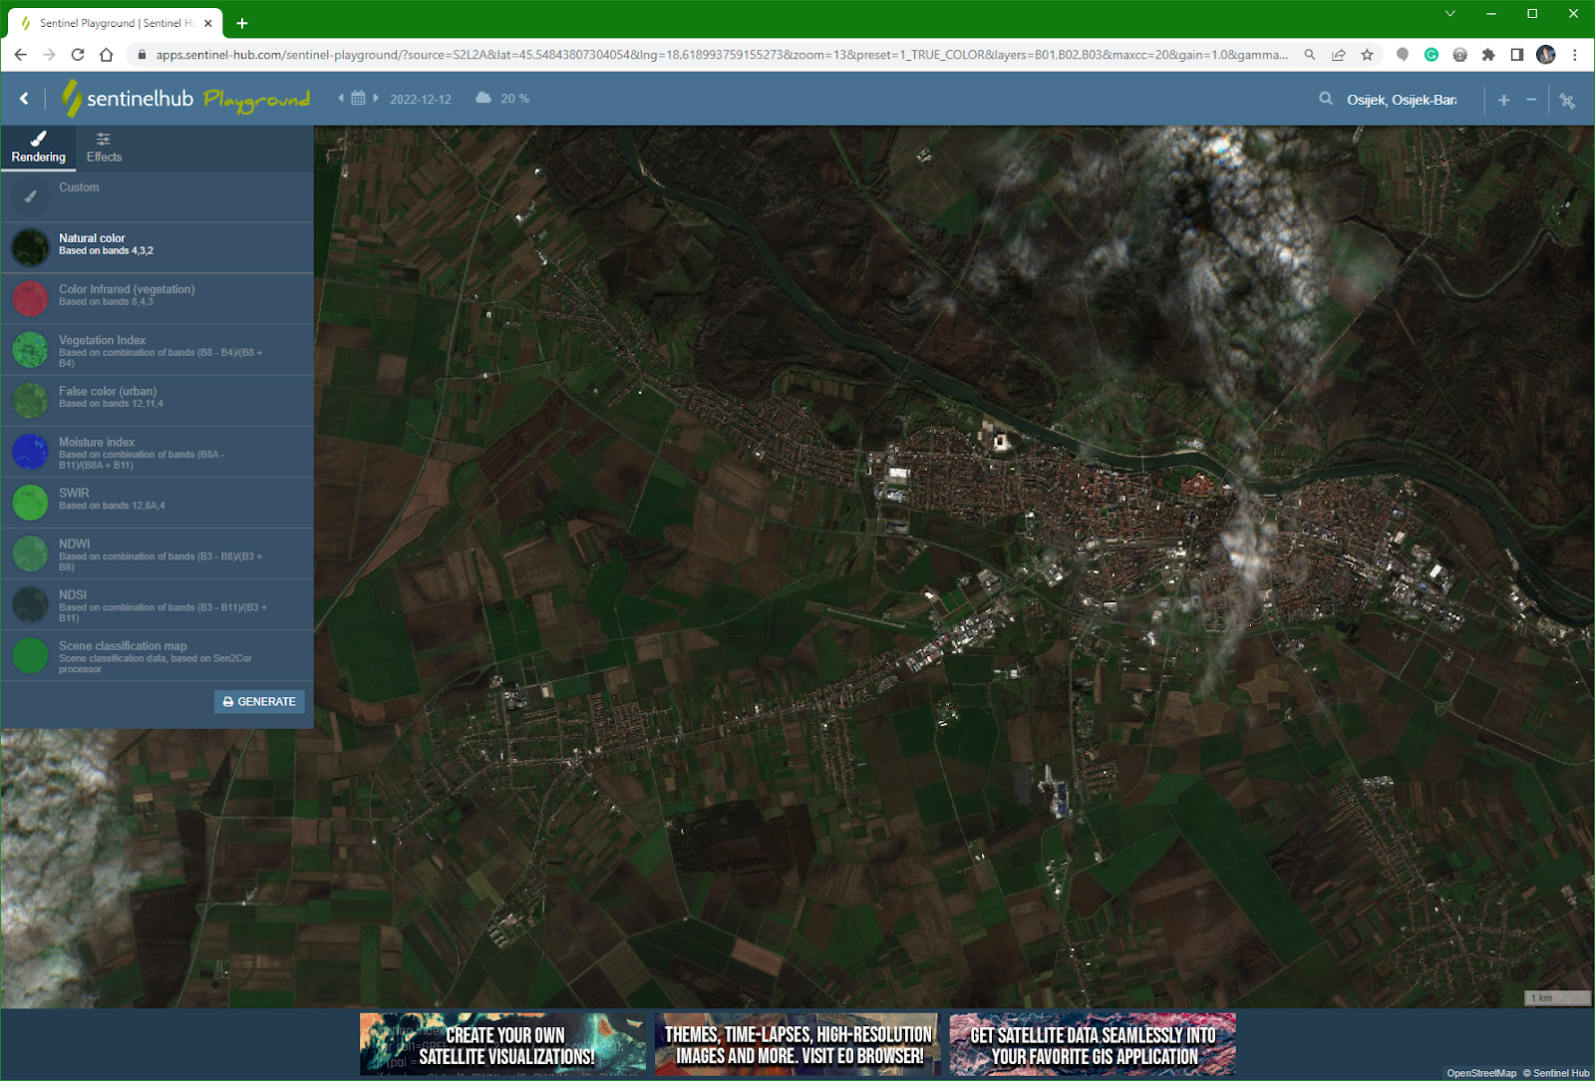Go to the next date arrow
Image resolution: width=1595 pixels, height=1081 pixels.
click(376, 98)
